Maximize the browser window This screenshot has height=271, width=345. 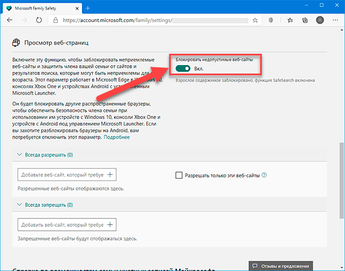tap(322, 5)
